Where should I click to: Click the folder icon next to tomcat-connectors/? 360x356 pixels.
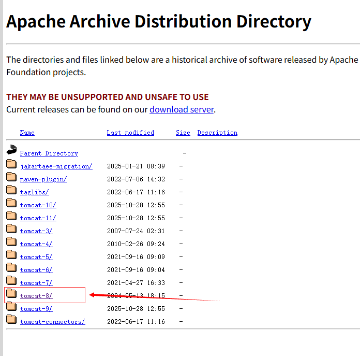11,319
